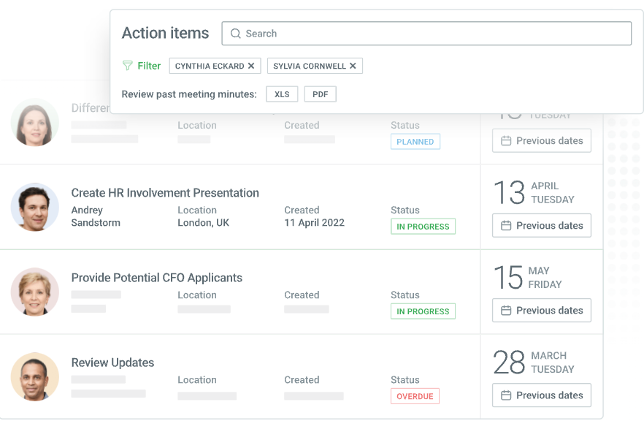Viewport: 644px width, 421px height.
Task: Click the green Filter funnel icon
Action: pos(128,66)
